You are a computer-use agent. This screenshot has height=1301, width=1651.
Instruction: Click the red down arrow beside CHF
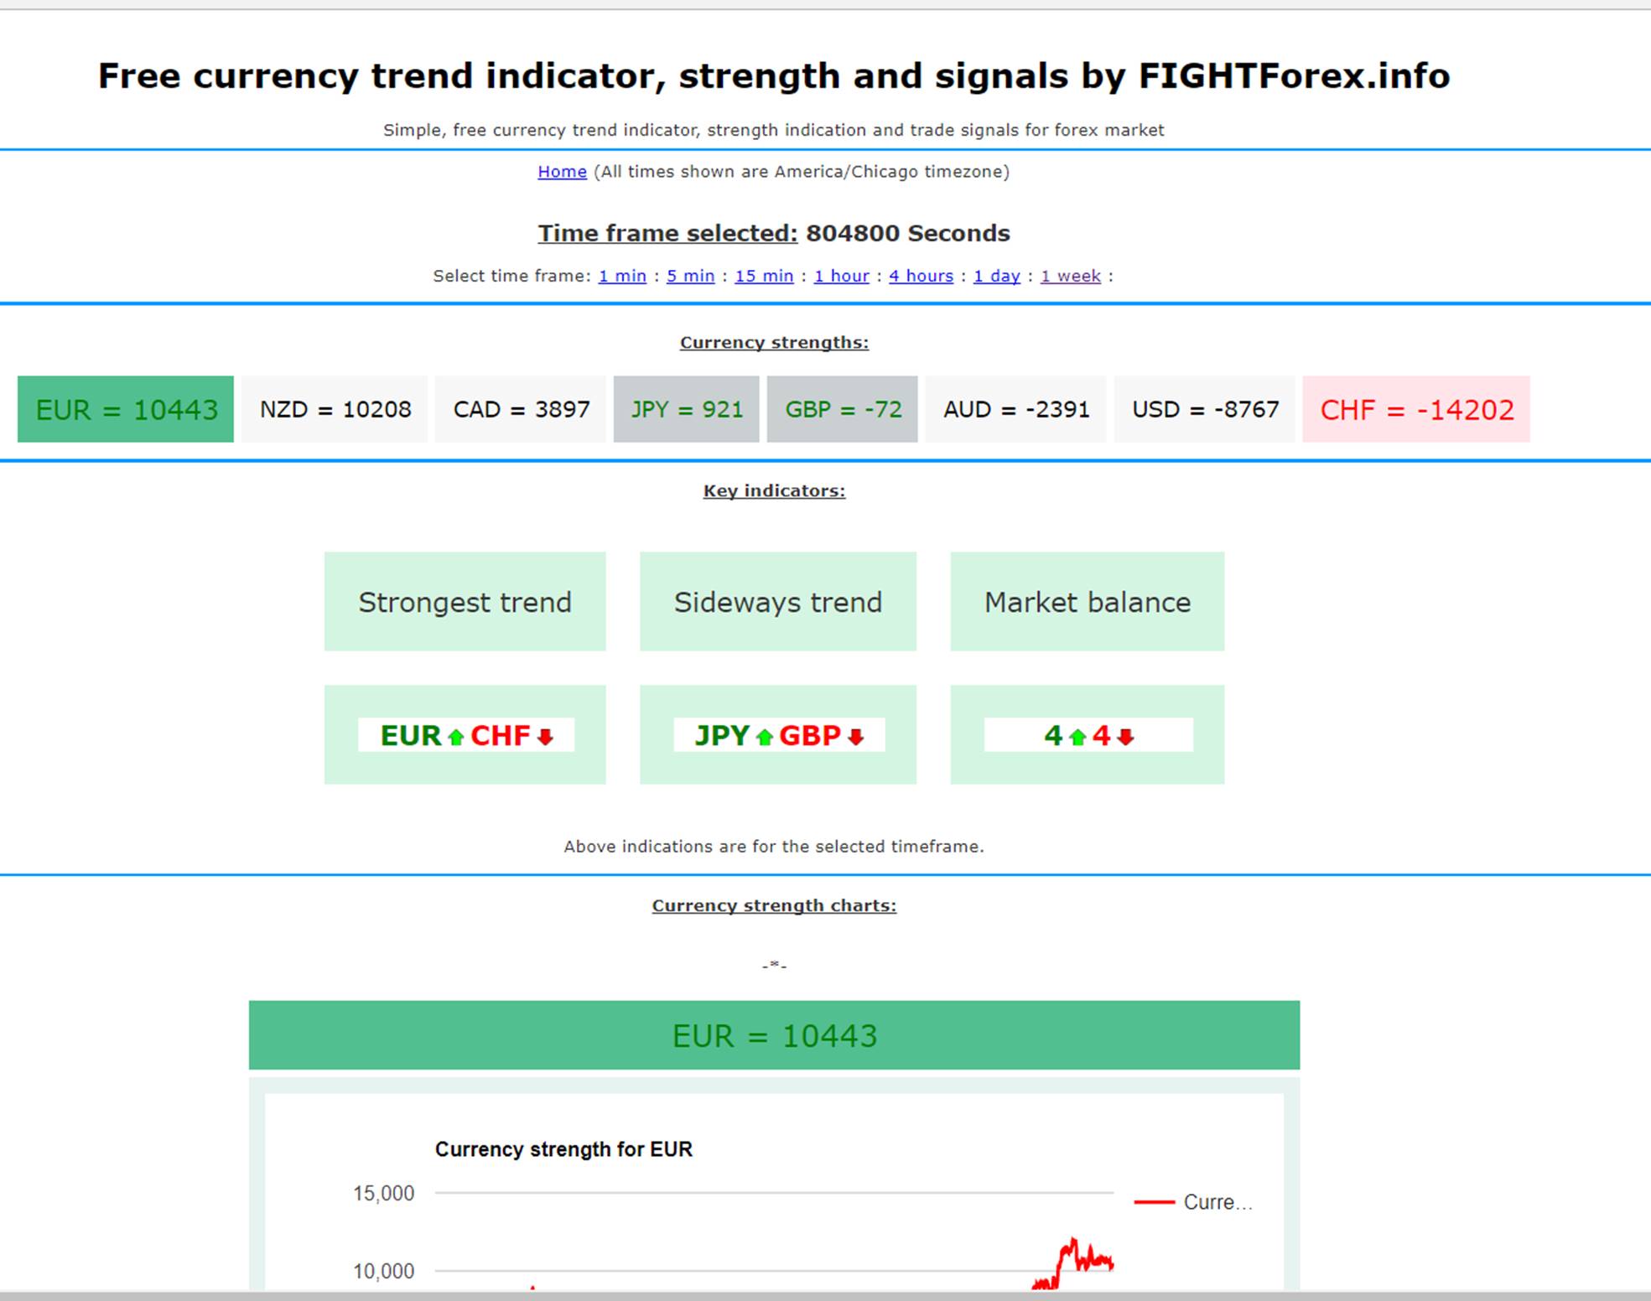point(545,737)
